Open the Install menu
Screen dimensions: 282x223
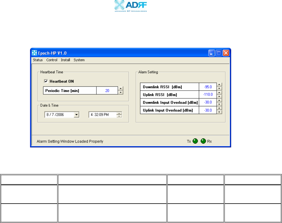click(x=65, y=60)
